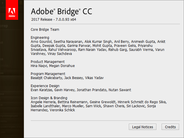Click the Engineering section heading

point(40,37)
